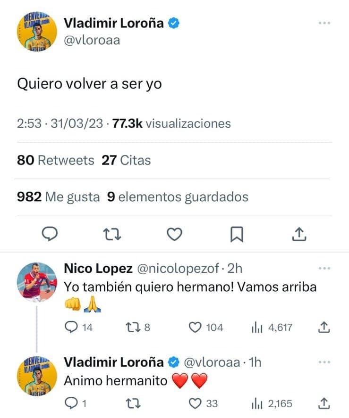
Task: Share the "Animo hermanito" reply
Action: (x=324, y=403)
